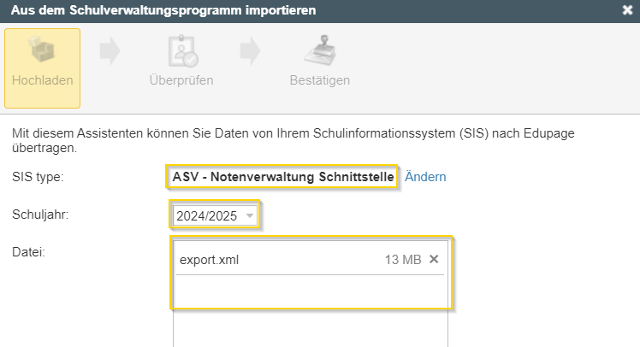Go to the Bestätigen step label

[x=320, y=80]
